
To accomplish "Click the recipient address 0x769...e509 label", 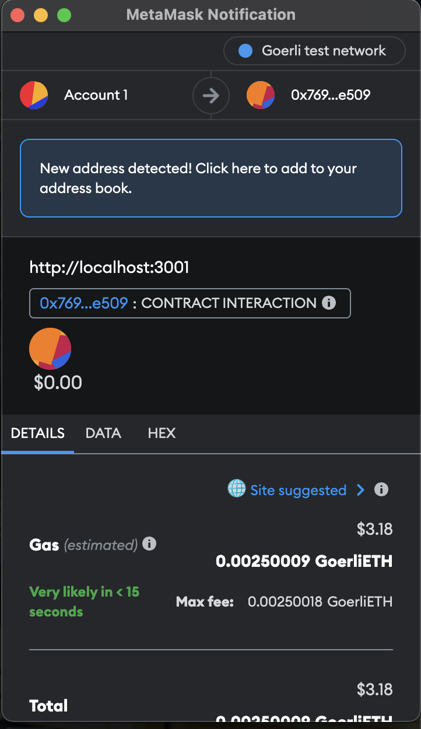I will [331, 95].
